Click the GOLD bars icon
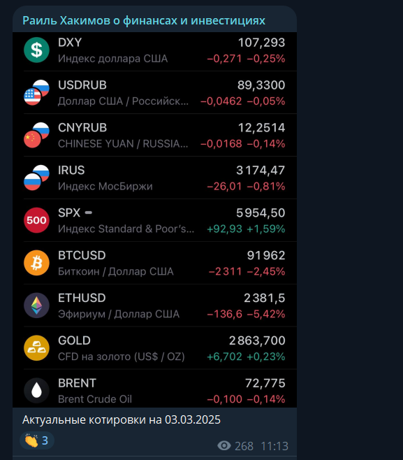 tap(36, 347)
